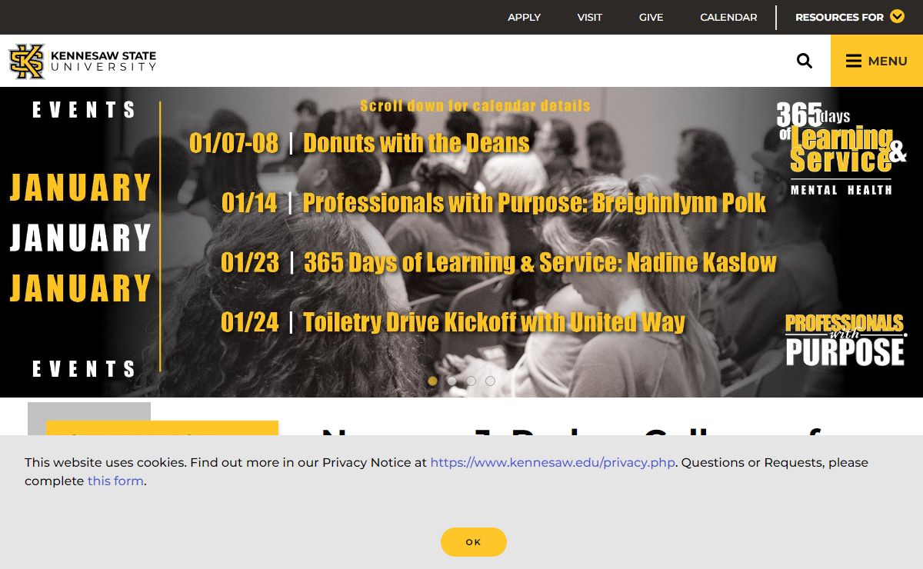Open the 'this form' link
This screenshot has width=923, height=569.
click(x=115, y=481)
